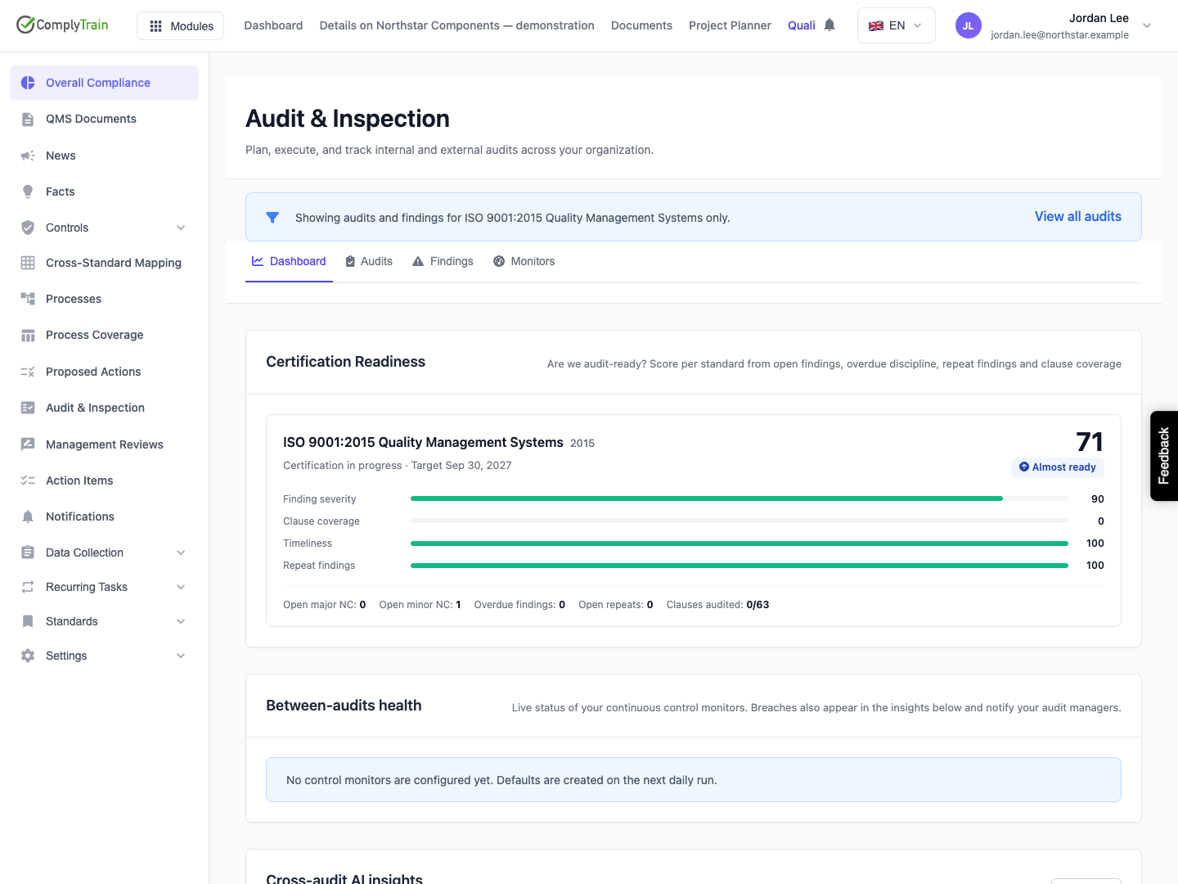Open Details on Northstar Components page
Screen dimensions: 1178x884
456,25
